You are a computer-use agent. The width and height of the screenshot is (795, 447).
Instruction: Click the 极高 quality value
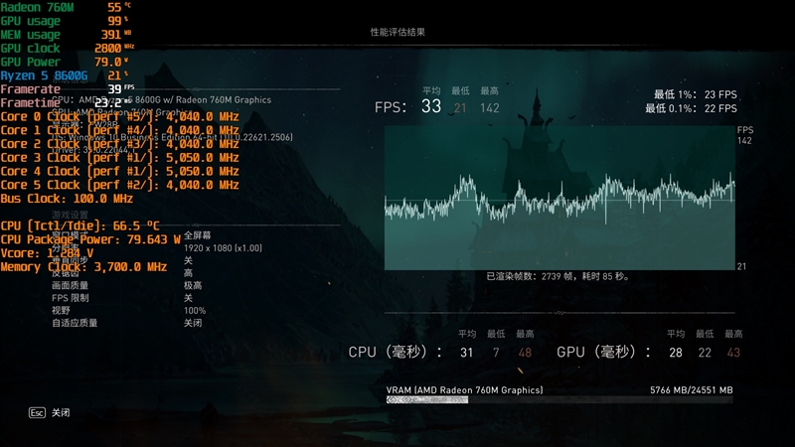[x=193, y=285]
